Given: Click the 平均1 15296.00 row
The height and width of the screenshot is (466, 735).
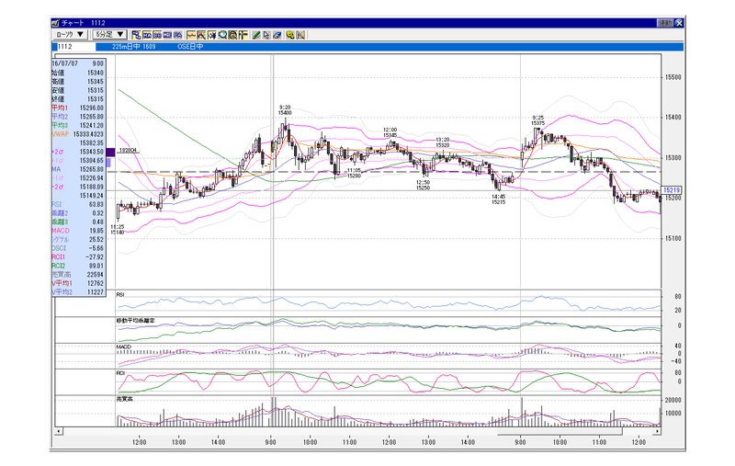Looking at the screenshot, I should [x=78, y=108].
